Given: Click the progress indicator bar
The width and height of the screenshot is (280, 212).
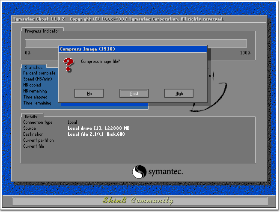Looking at the screenshot, I should [x=136, y=43].
